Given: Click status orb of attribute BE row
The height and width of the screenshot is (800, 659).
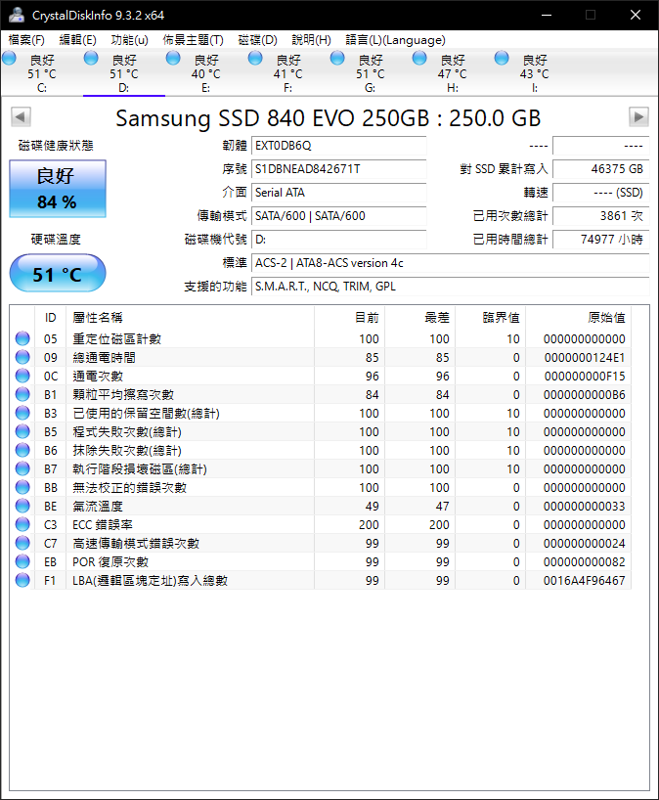Looking at the screenshot, I should point(22,506).
